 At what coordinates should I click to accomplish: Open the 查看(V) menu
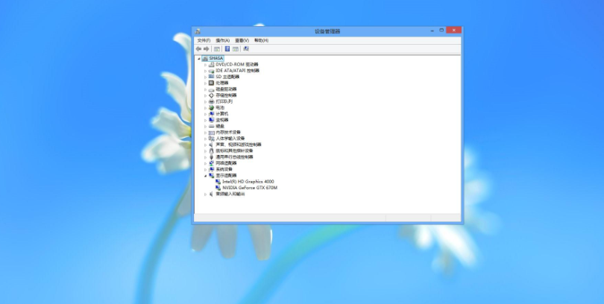coord(242,40)
